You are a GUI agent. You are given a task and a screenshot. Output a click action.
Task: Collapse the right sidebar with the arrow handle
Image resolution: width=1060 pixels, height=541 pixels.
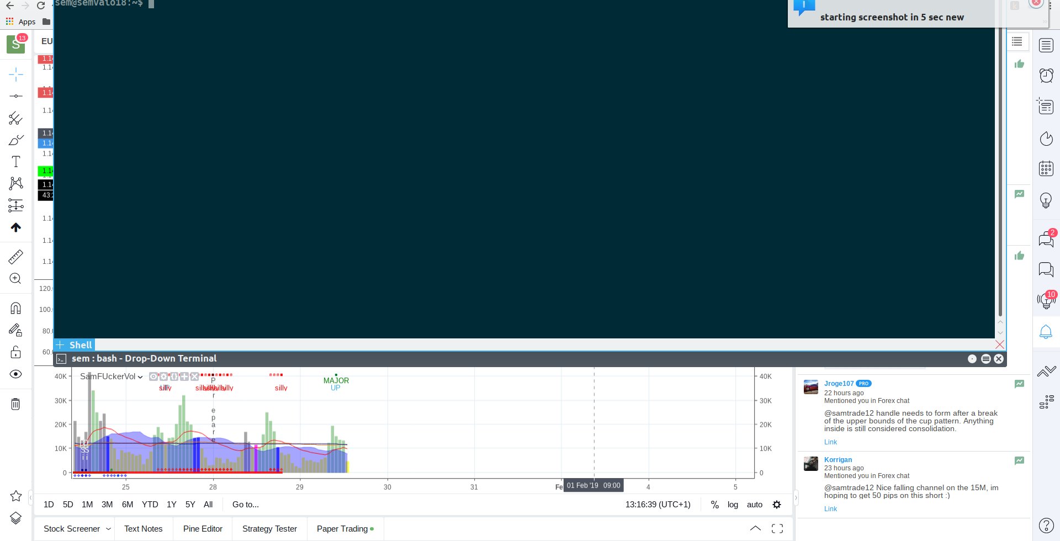coord(796,498)
